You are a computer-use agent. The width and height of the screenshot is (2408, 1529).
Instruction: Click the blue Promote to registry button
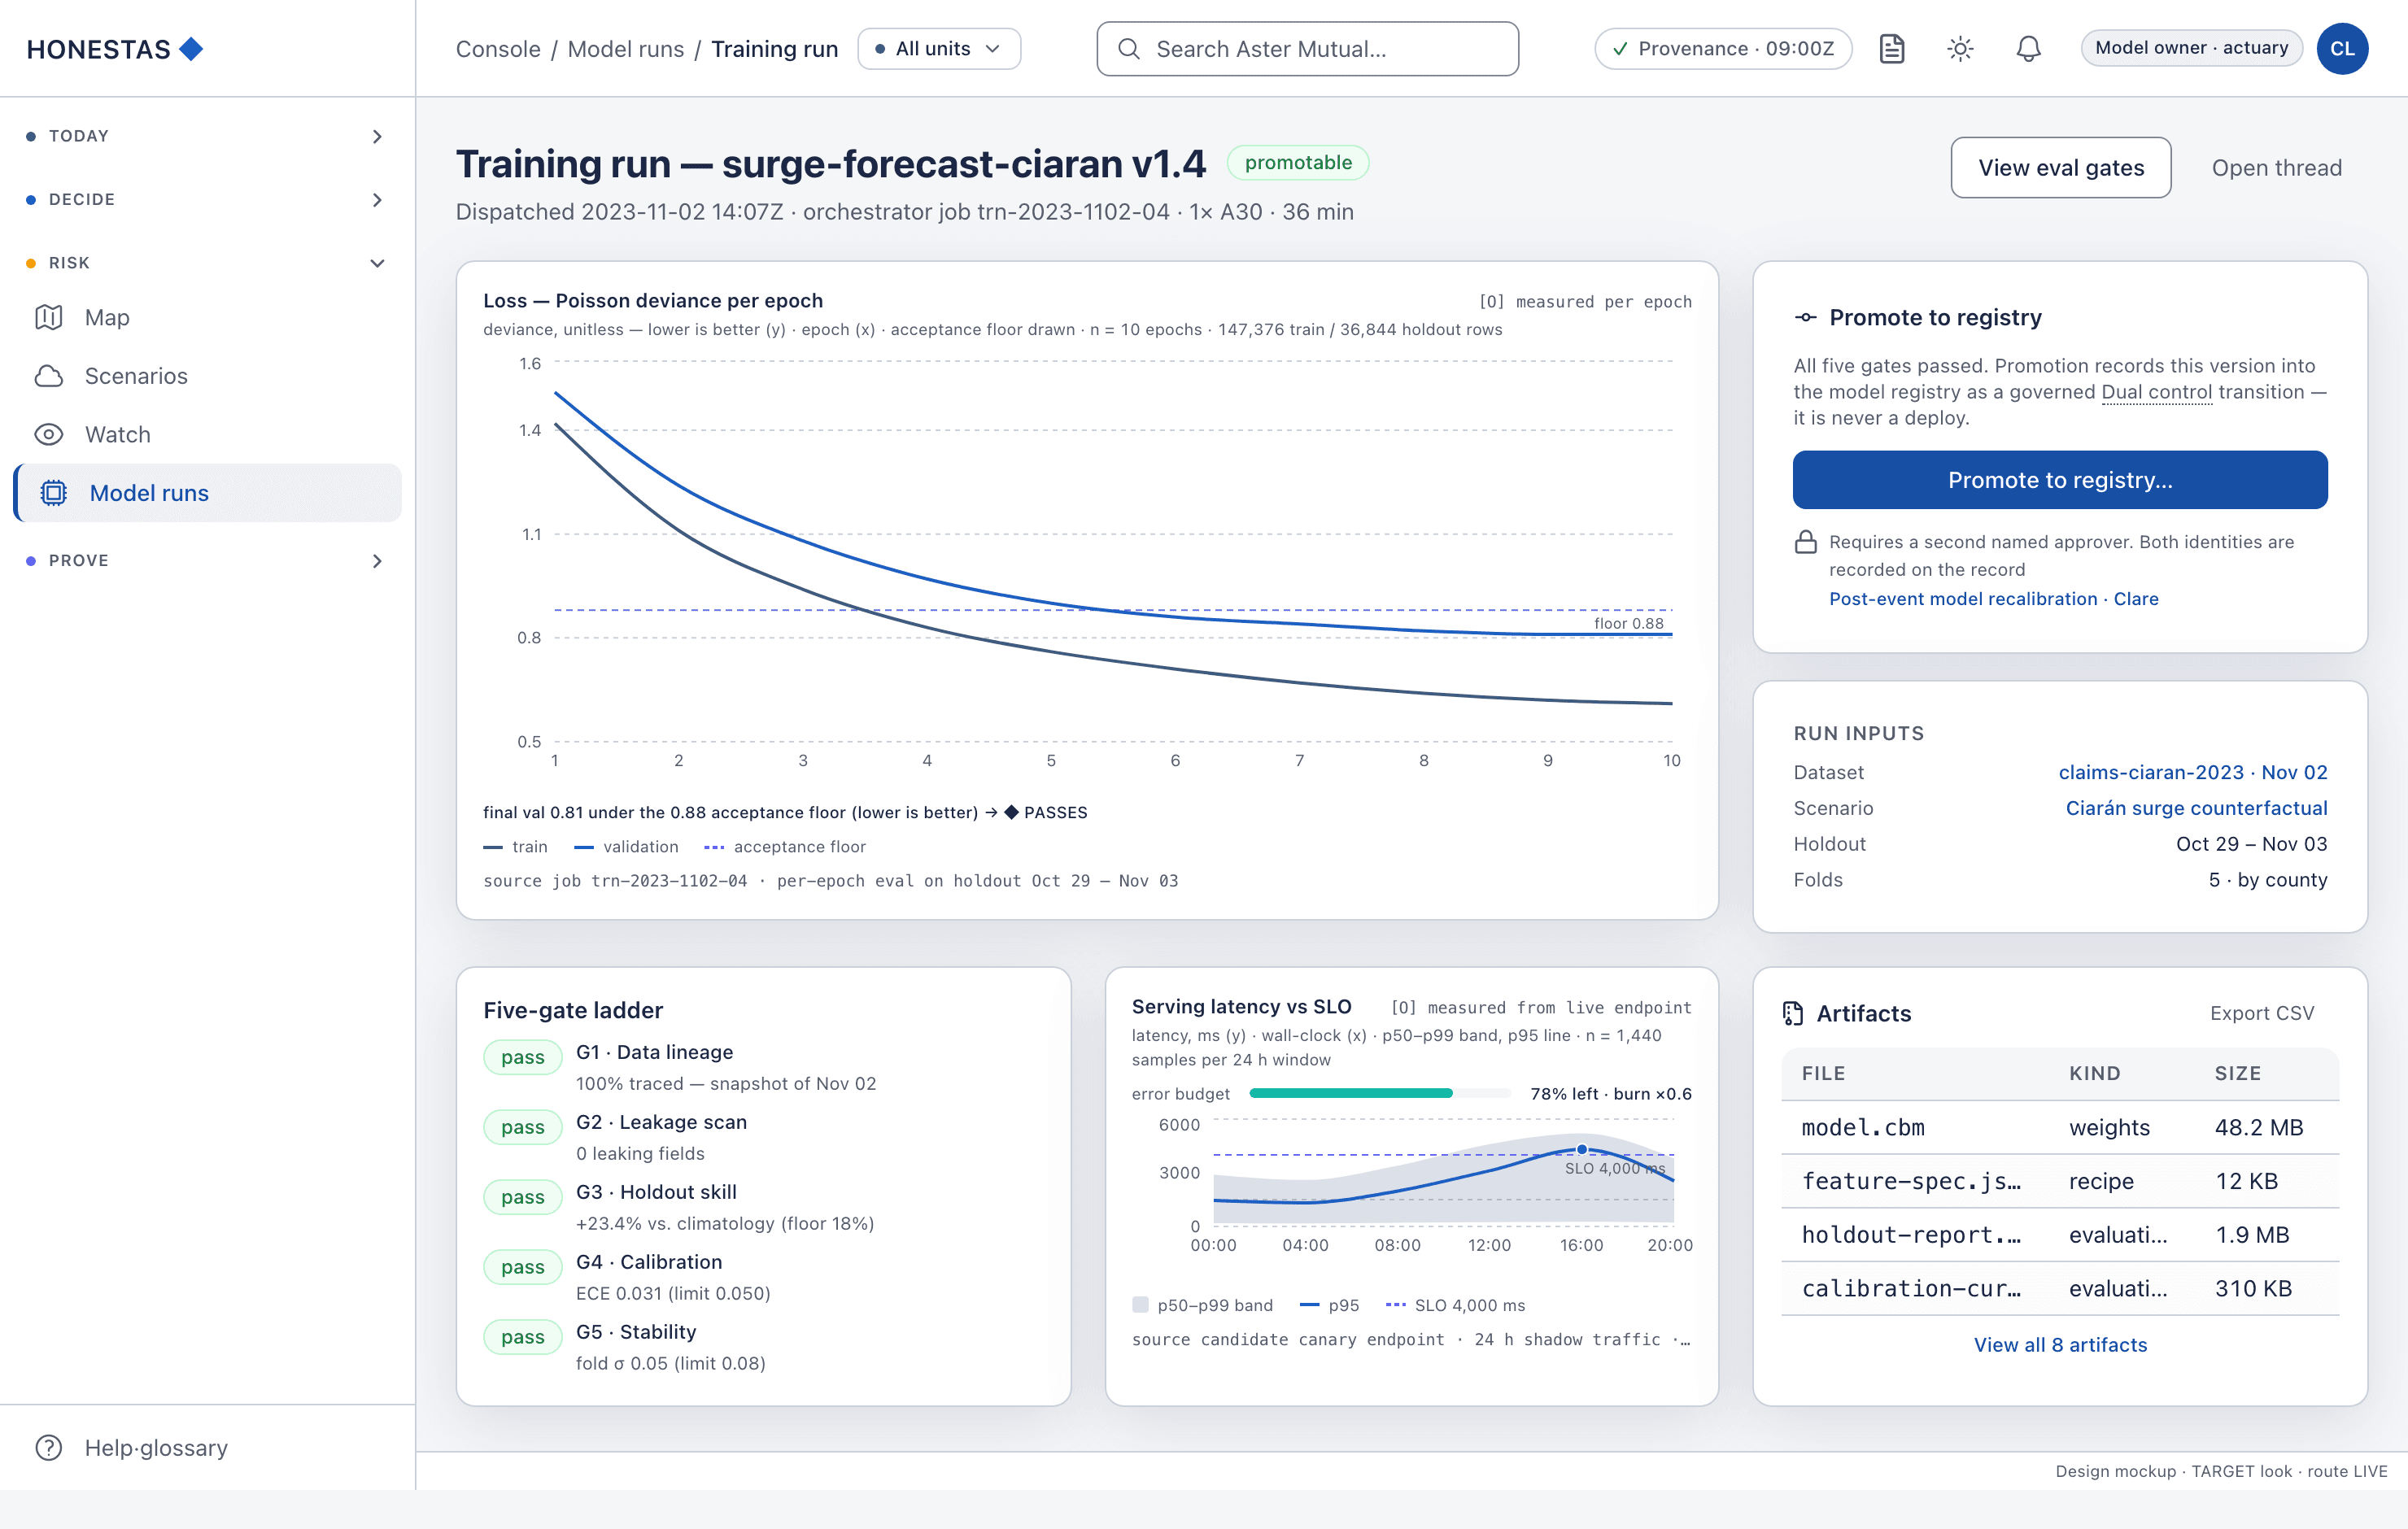pyautogui.click(x=2059, y=480)
